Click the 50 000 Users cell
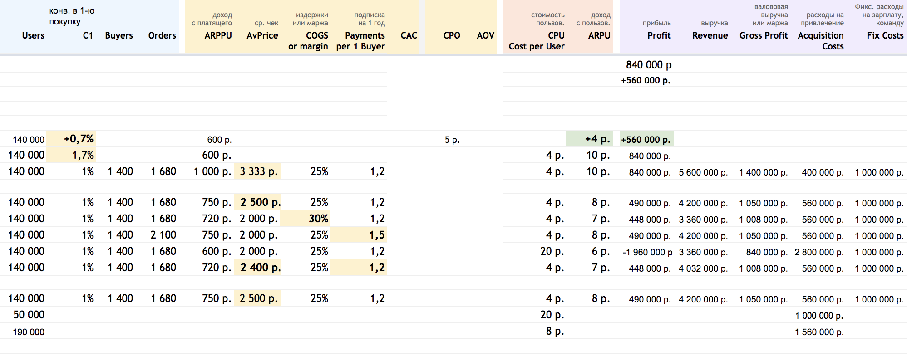Image resolution: width=907 pixels, height=361 pixels. pos(29,315)
